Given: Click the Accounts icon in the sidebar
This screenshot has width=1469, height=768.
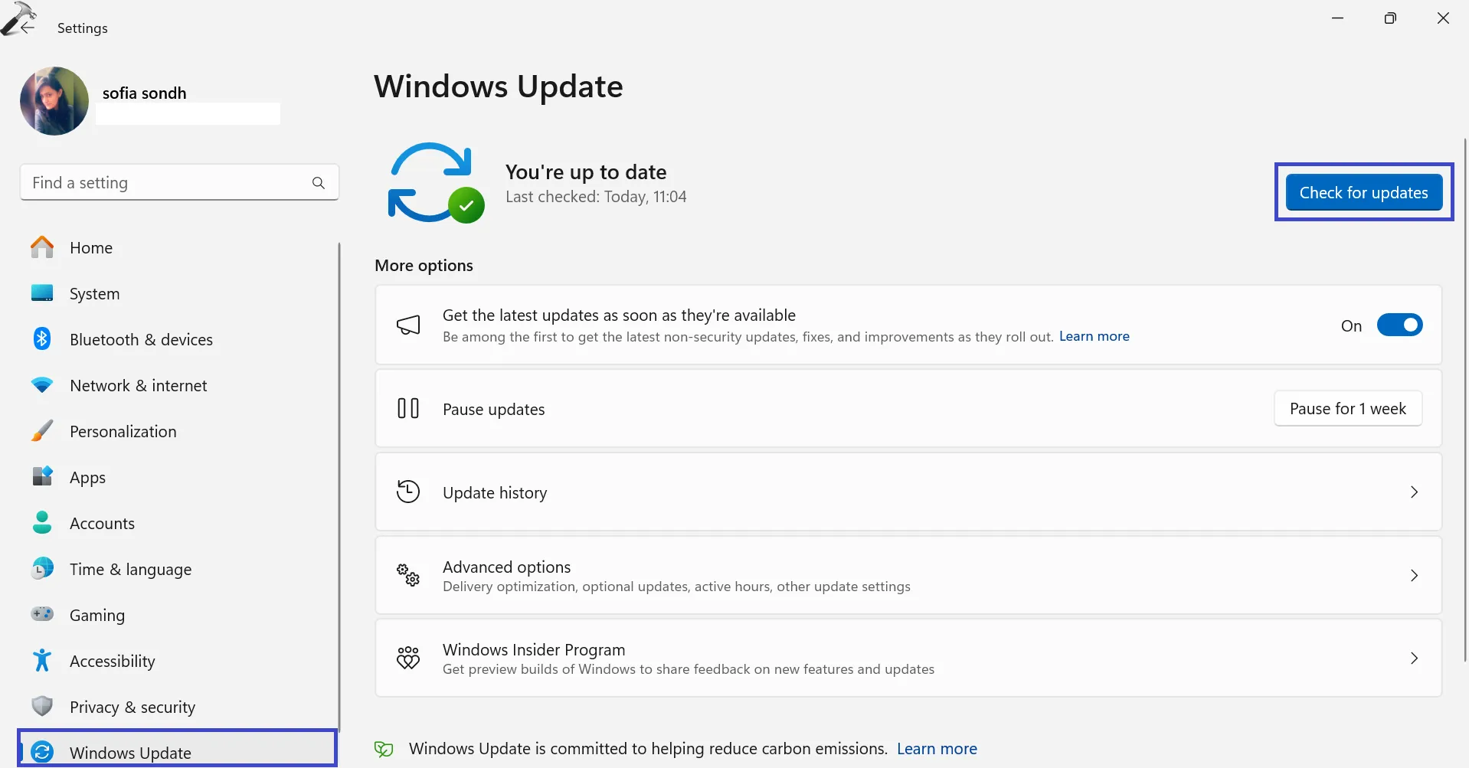Looking at the screenshot, I should click(x=41, y=522).
